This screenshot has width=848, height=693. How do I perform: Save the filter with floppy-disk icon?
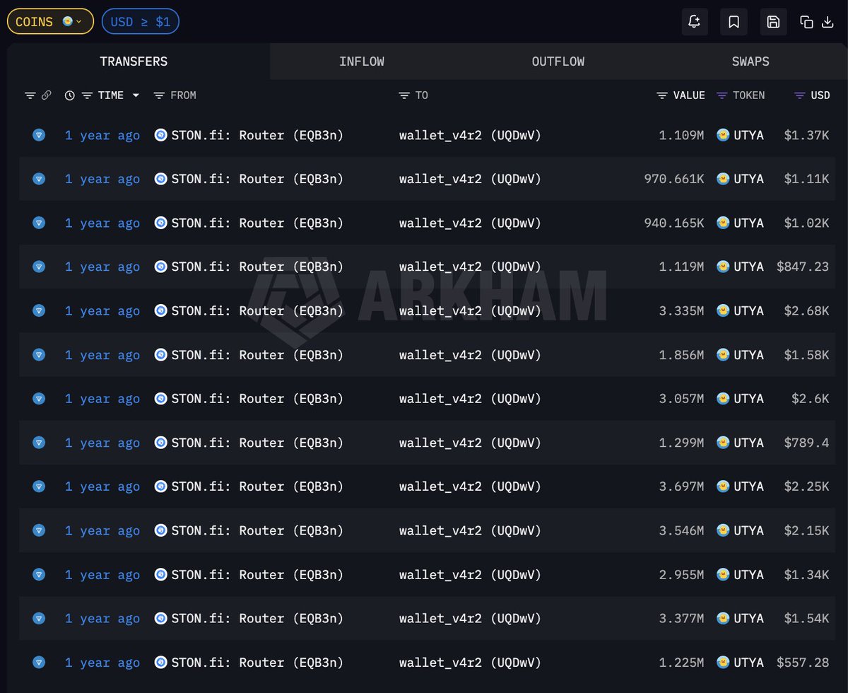773,22
